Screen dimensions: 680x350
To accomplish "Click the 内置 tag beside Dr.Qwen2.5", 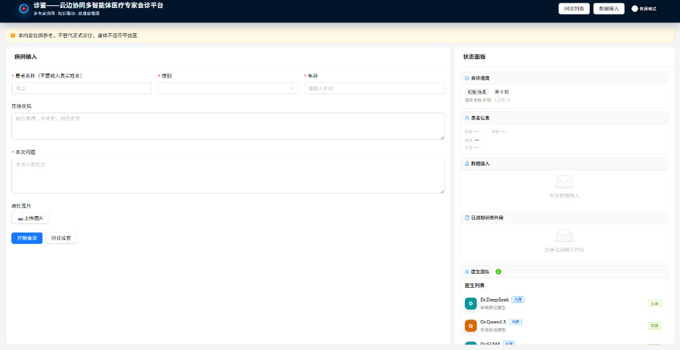I will (x=515, y=322).
